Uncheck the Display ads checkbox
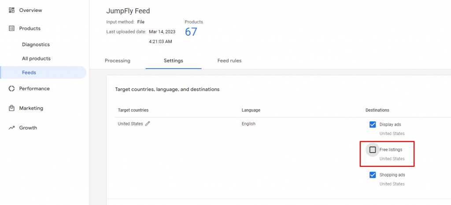 click(373, 124)
